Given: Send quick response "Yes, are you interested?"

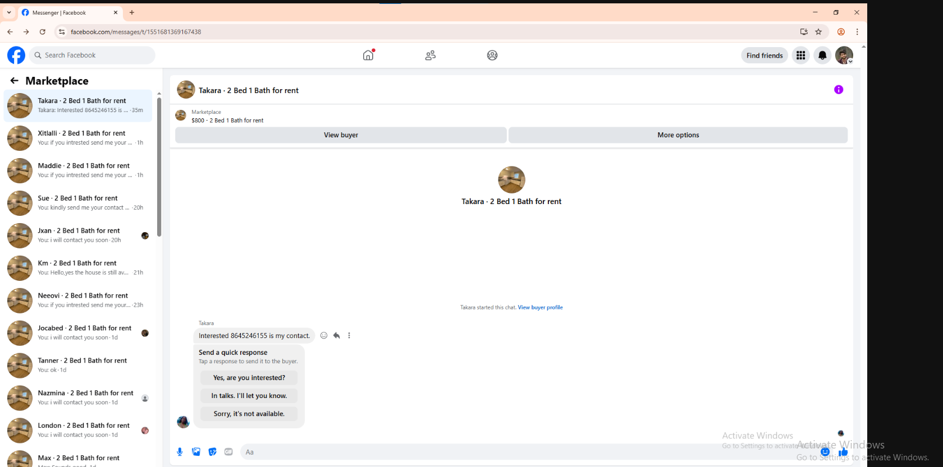Looking at the screenshot, I should [x=249, y=378].
